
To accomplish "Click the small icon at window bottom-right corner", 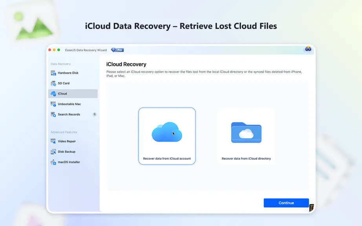I will pos(311,208).
